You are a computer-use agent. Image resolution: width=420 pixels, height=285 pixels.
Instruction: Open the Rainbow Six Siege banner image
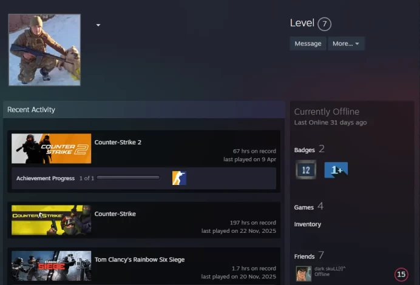(51, 266)
